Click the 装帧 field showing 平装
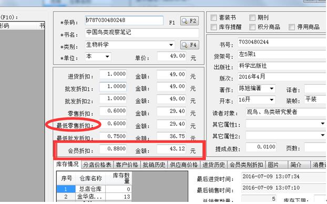The height and width of the screenshot is (204, 327). pyautogui.click(x=315, y=99)
